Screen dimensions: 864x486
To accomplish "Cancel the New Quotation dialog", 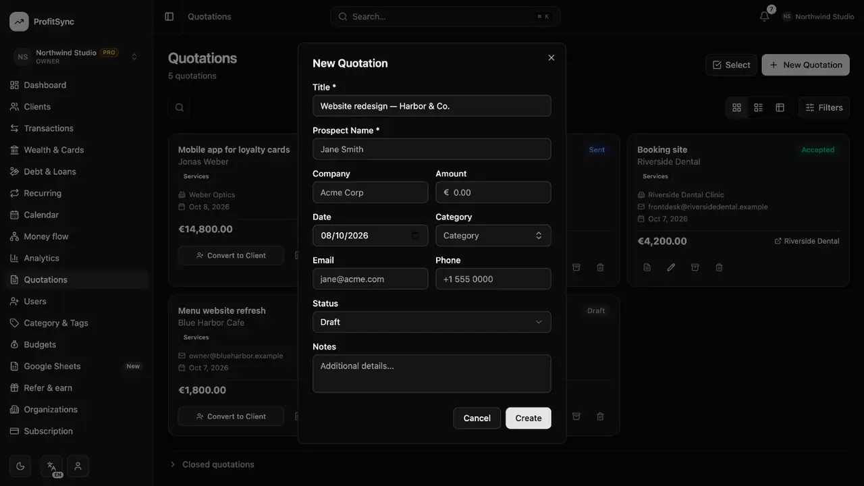I will [477, 418].
